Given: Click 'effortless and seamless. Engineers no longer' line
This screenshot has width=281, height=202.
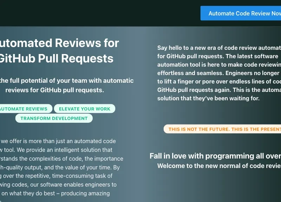Looking at the screenshot, I should [x=218, y=73].
